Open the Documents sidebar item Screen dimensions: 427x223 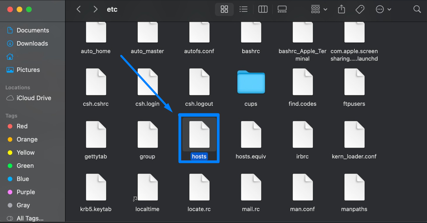point(32,30)
